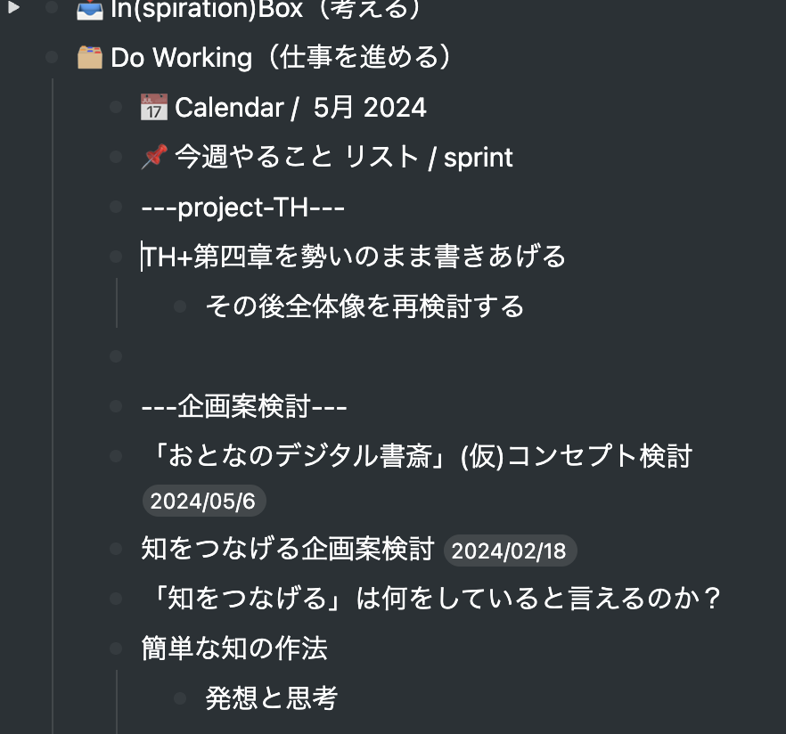Select the 知をつなげる企画案検討 item
This screenshot has height=734, width=786.
pyautogui.click(x=285, y=550)
